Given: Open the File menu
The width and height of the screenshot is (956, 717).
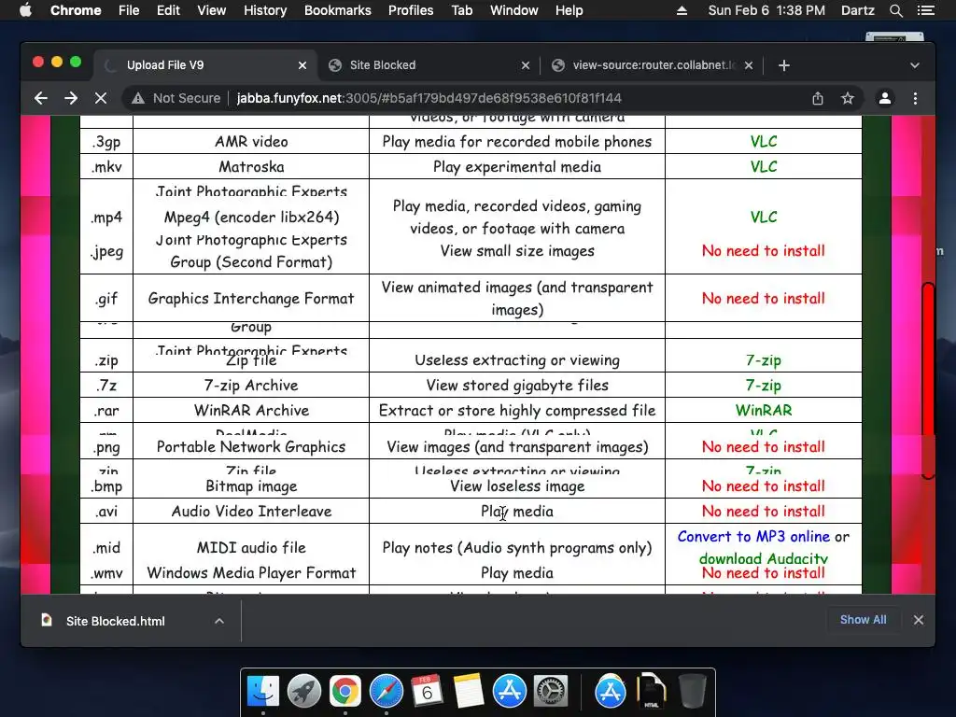Looking at the screenshot, I should click(x=129, y=10).
